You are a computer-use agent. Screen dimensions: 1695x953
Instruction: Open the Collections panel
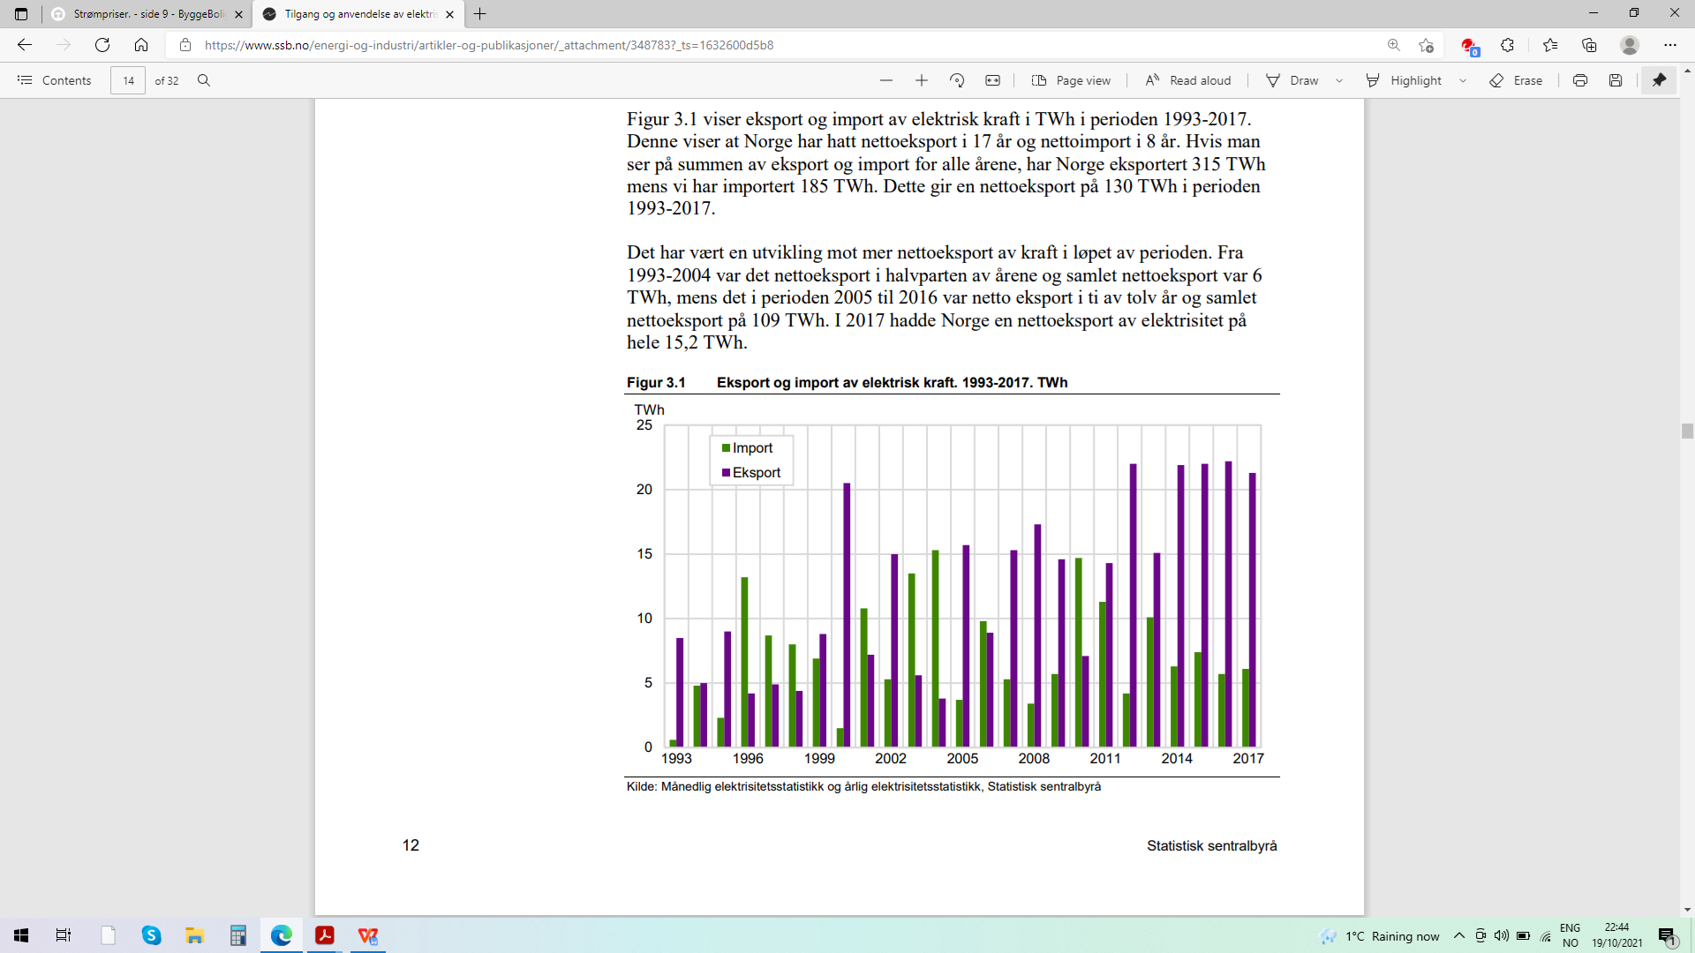[x=1589, y=45]
